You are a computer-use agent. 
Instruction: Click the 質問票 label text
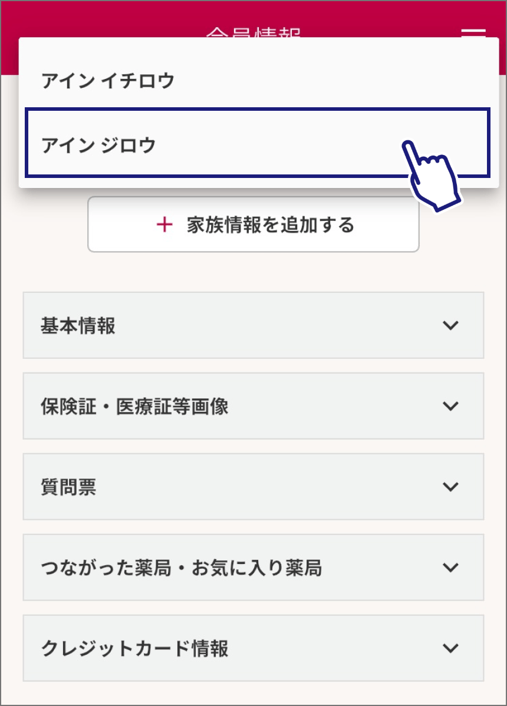coord(68,487)
